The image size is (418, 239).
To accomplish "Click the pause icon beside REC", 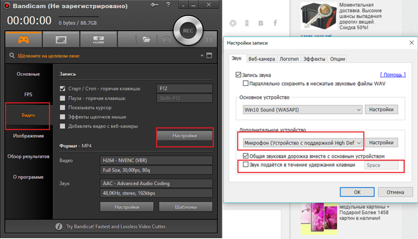I will [209, 39].
